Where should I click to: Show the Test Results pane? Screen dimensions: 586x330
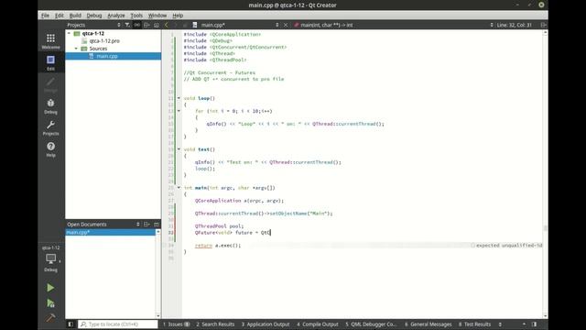474,324
